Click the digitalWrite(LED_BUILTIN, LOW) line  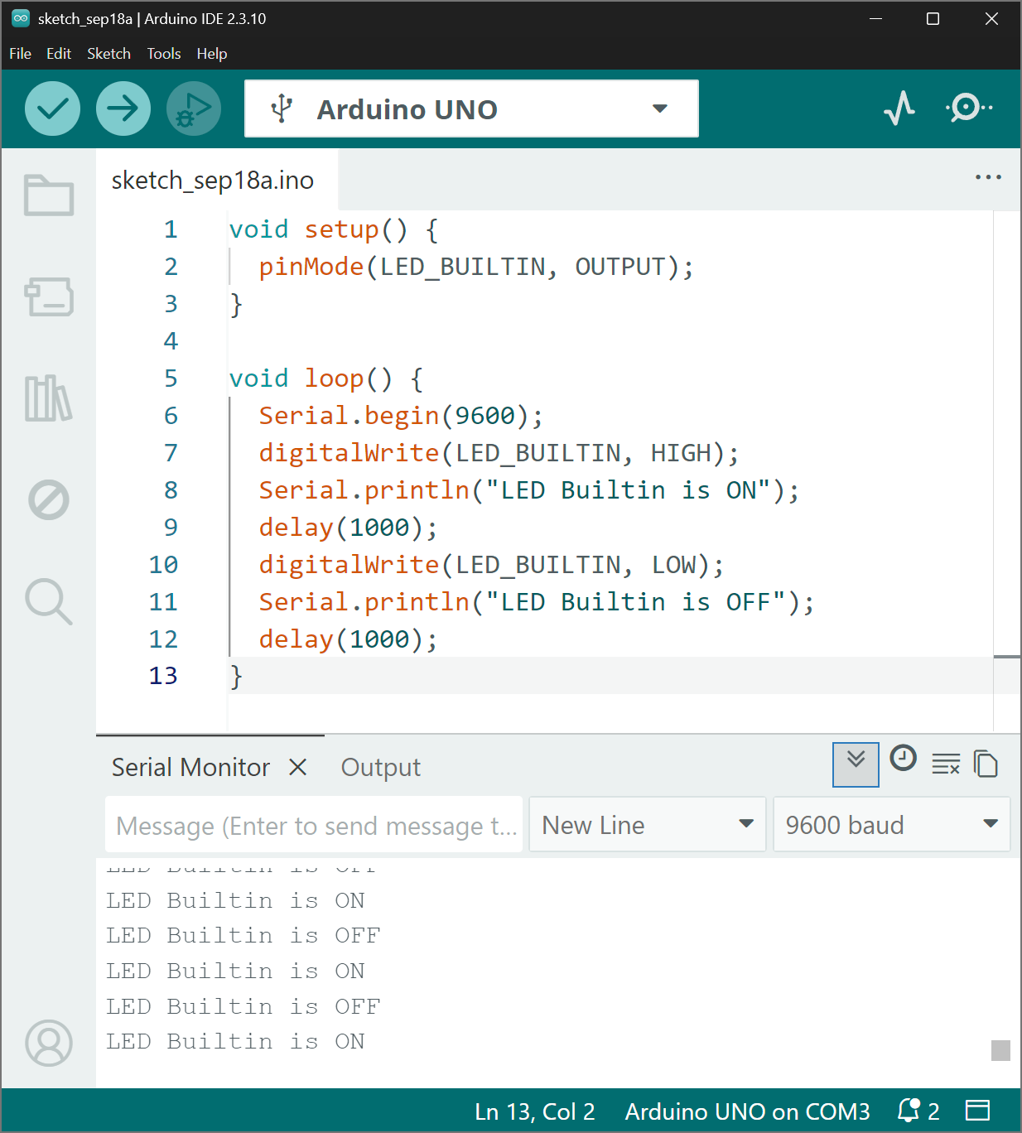pos(491,565)
